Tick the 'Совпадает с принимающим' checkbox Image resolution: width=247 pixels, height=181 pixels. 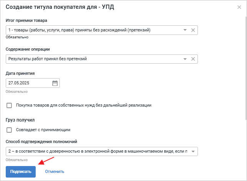pyautogui.click(x=9, y=130)
